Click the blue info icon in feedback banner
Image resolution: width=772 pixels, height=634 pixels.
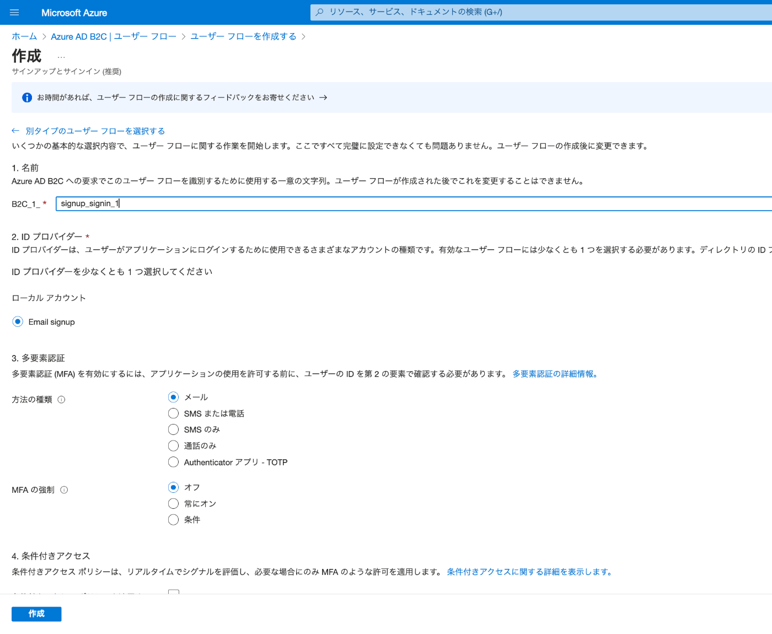pos(26,98)
